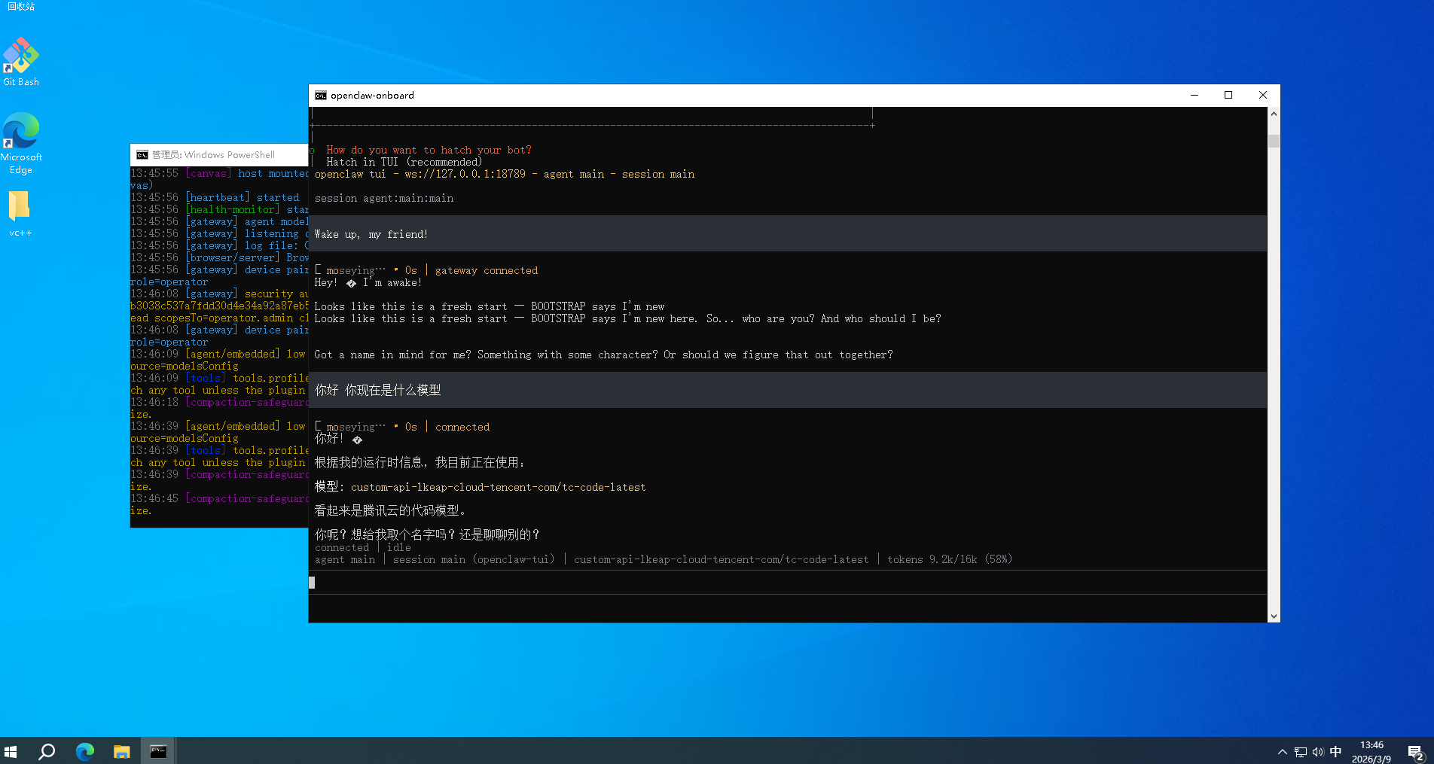
Task: Click the openclaw-onboard scrollbar up arrow
Action: click(1274, 114)
